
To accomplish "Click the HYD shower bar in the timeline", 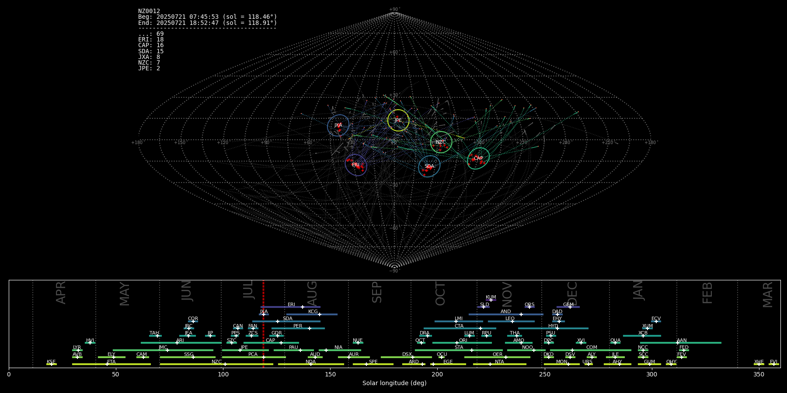I will [553, 328].
